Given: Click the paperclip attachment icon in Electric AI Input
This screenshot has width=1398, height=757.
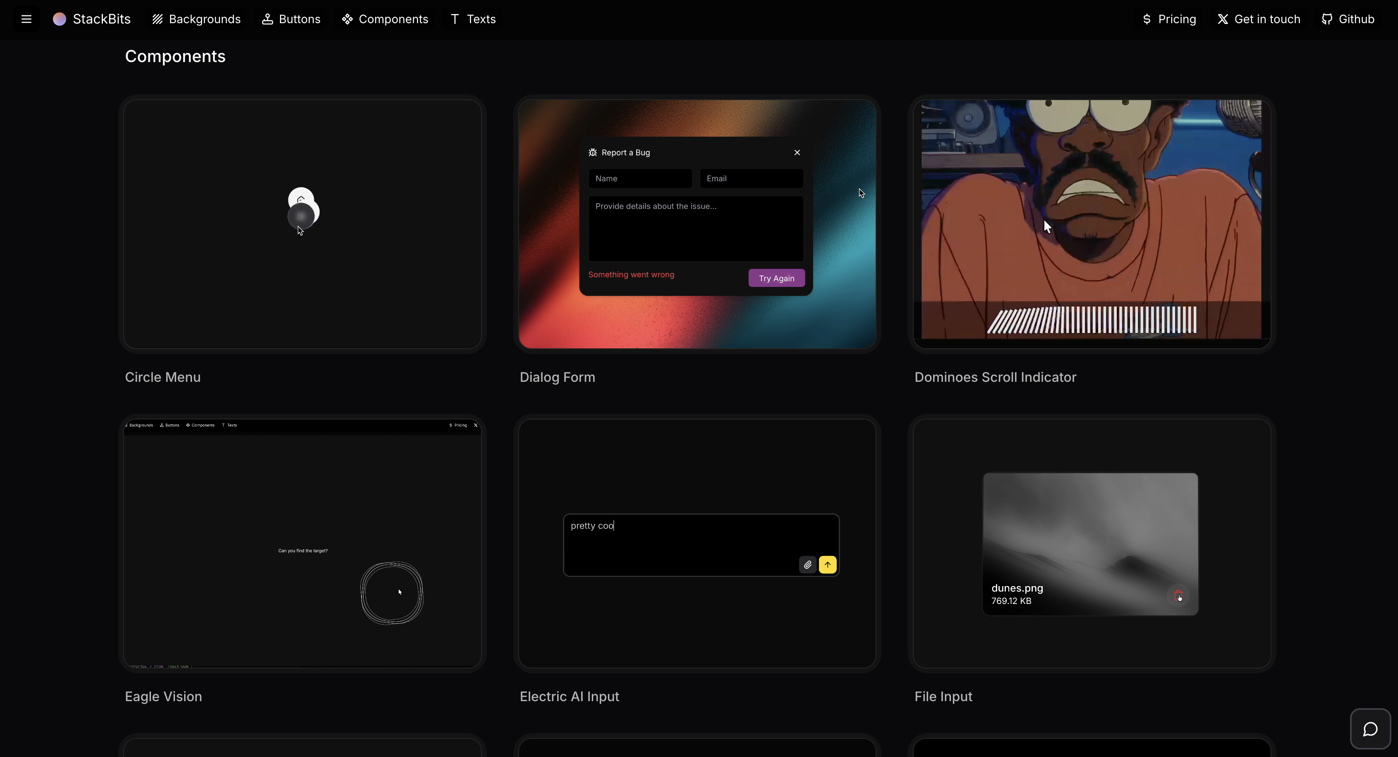Looking at the screenshot, I should (807, 564).
